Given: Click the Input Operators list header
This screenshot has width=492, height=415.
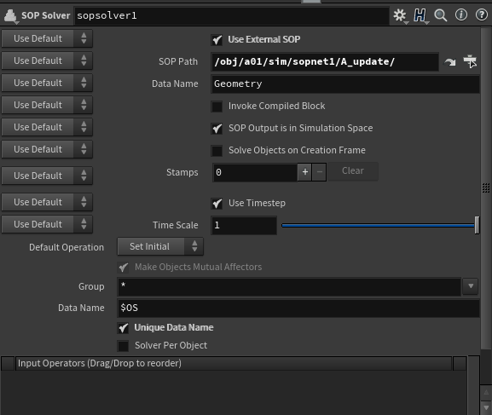Looking at the screenshot, I should (x=234, y=363).
